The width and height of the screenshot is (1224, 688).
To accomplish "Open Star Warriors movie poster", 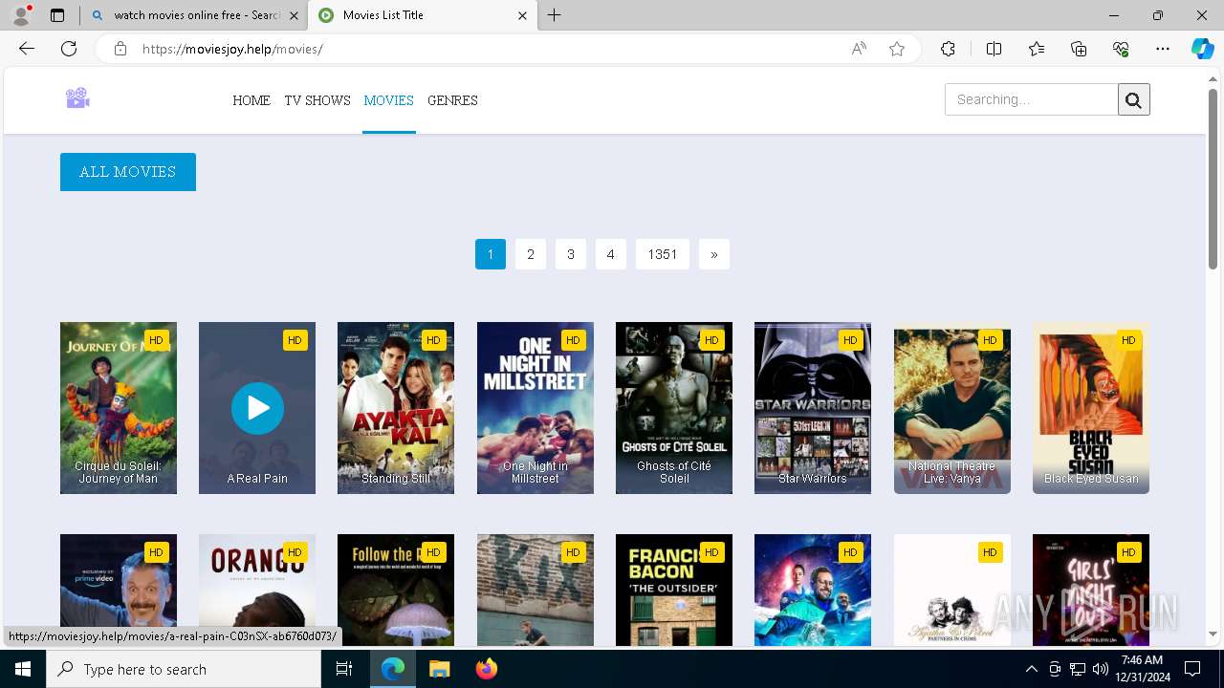I will 813,408.
